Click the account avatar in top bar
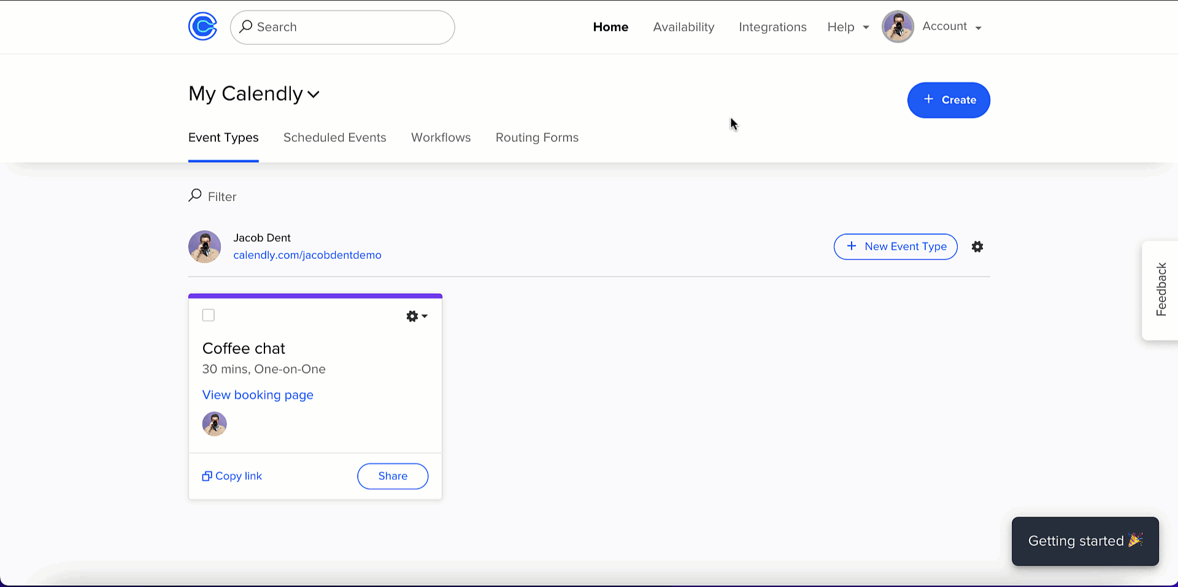 898,26
